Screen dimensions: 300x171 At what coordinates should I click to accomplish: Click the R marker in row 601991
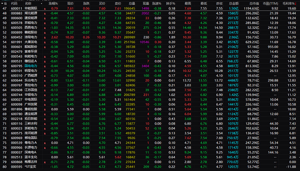(x=45, y=42)
